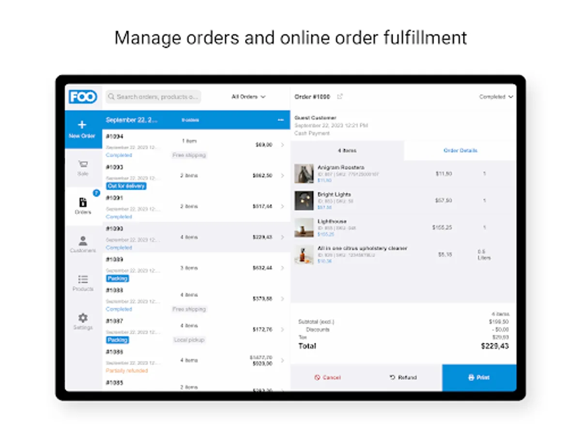Open the Customers sidebar icon

pos(83,241)
